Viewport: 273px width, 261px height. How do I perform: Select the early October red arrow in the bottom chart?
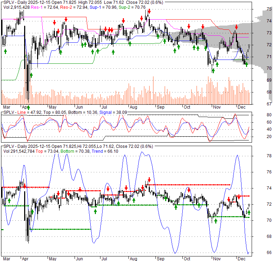[189, 190]
